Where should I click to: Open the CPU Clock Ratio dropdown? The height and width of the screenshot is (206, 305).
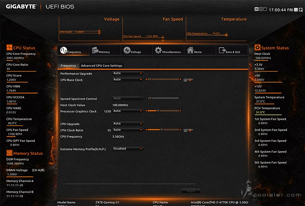127,130
